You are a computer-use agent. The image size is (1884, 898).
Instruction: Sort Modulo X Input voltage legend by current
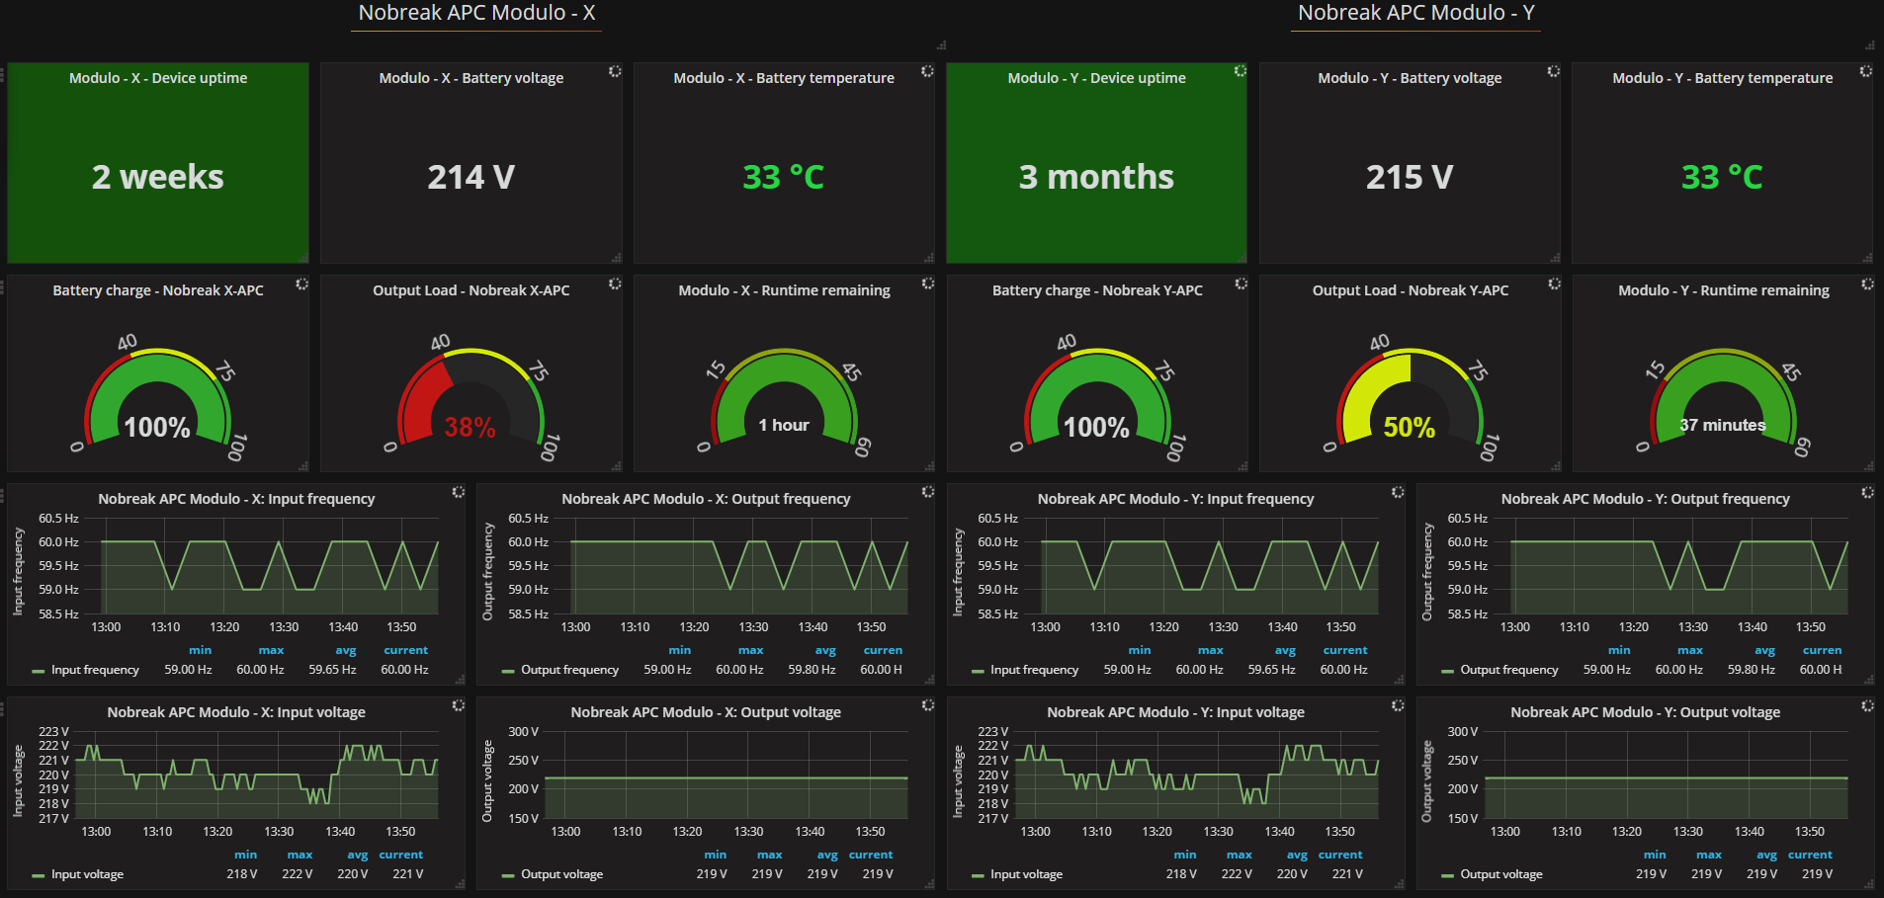click(x=401, y=855)
